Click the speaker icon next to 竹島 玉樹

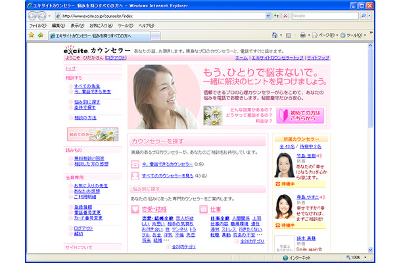tap(319, 156)
